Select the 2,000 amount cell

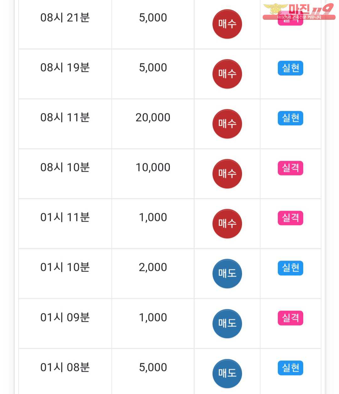pyautogui.click(x=153, y=273)
